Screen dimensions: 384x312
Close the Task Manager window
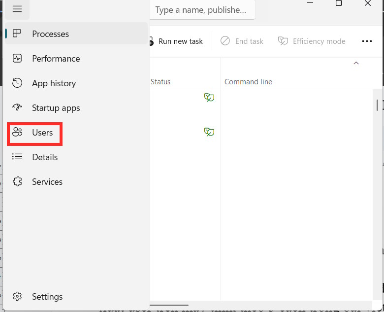[368, 3]
